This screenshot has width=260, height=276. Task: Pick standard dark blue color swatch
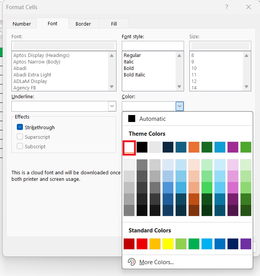[x=233, y=244]
